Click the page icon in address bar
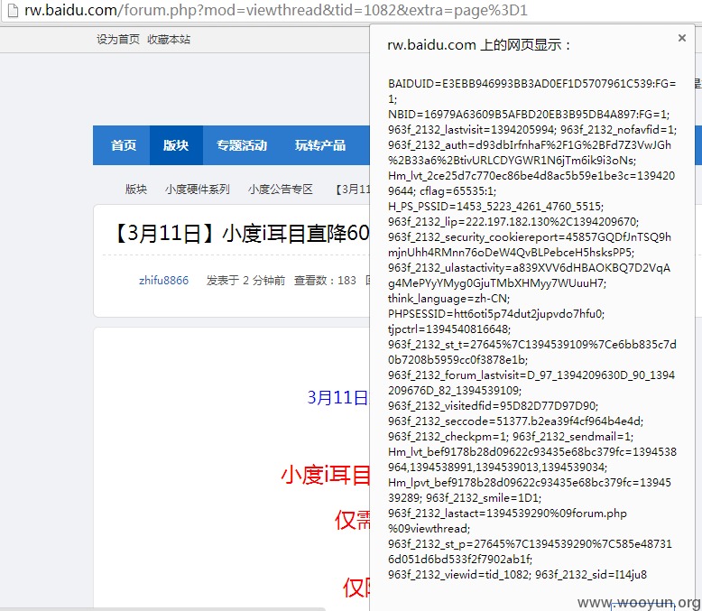This screenshot has width=702, height=611. pos(13,10)
